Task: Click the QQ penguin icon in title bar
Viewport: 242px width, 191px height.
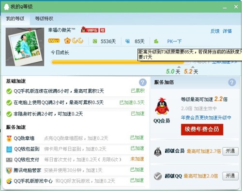Action: (6, 7)
